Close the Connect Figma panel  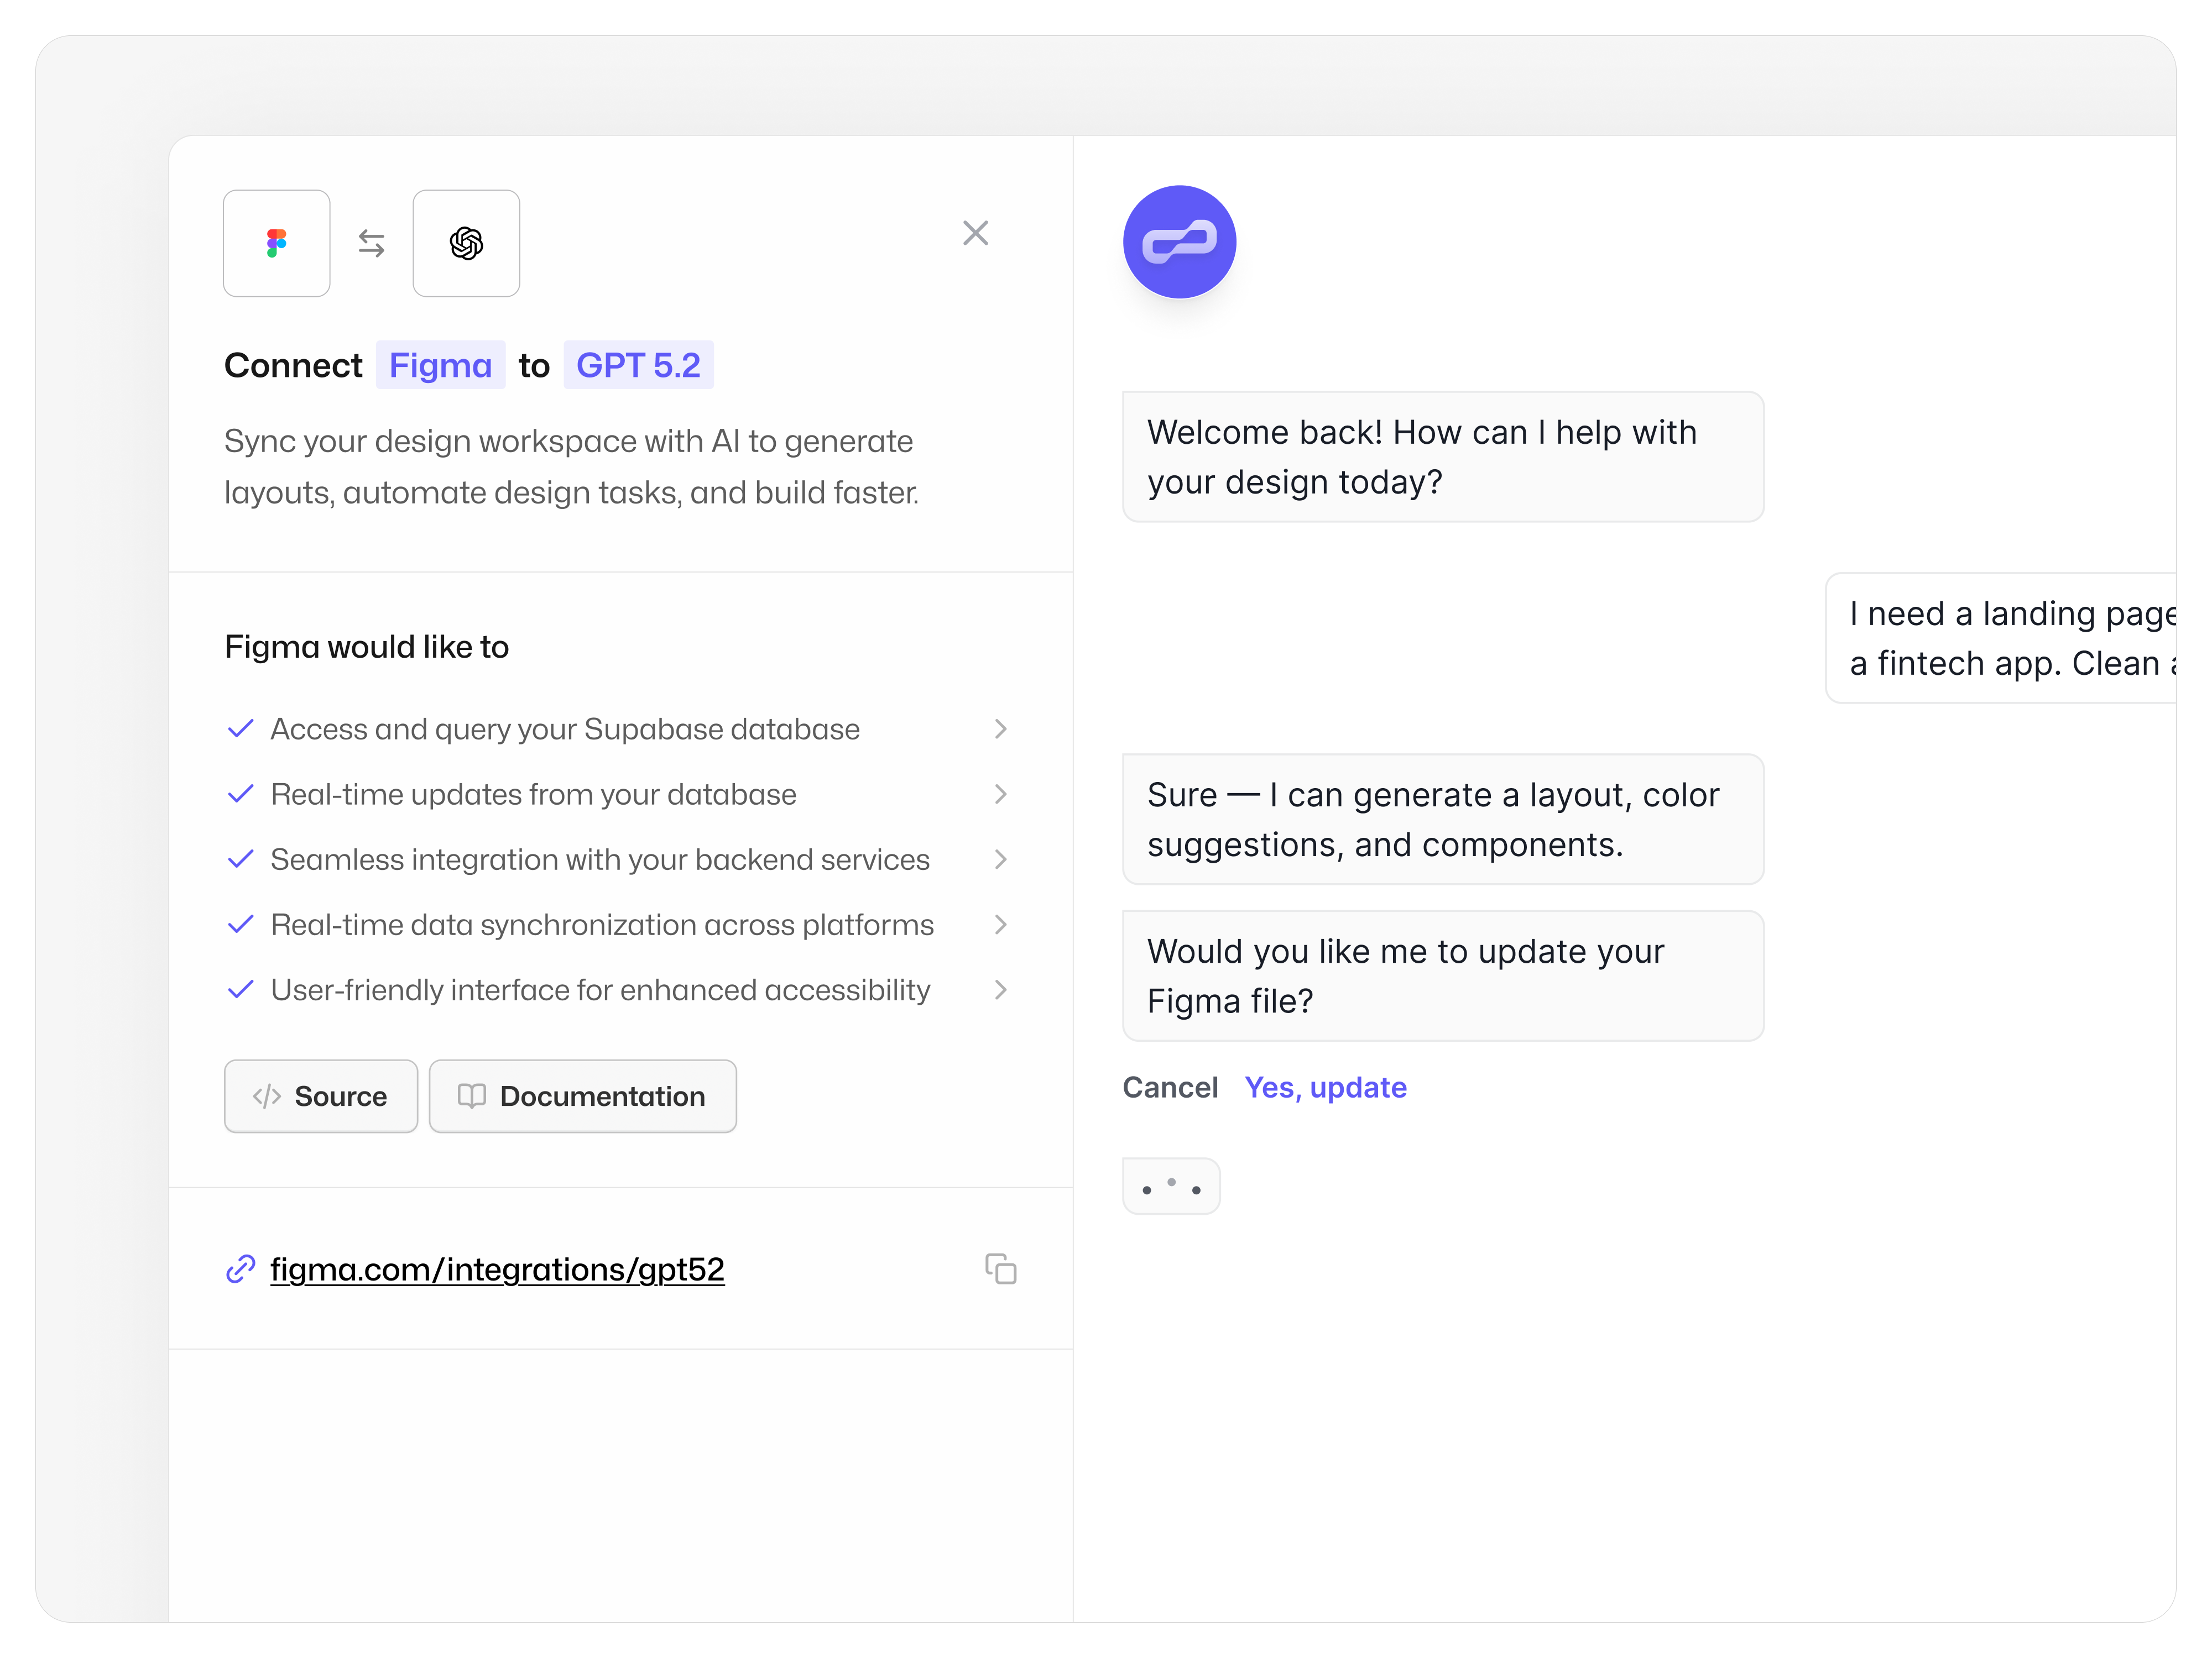pyautogui.click(x=975, y=233)
